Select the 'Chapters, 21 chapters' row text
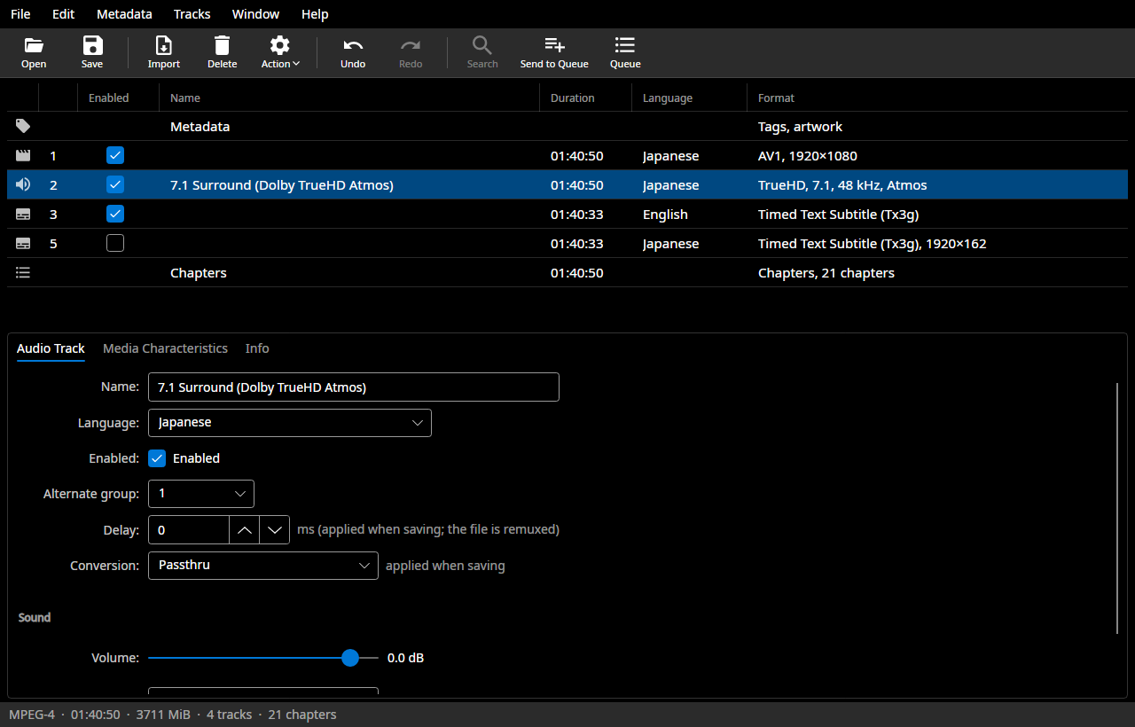Screen dimensions: 1135x727 [826, 273]
